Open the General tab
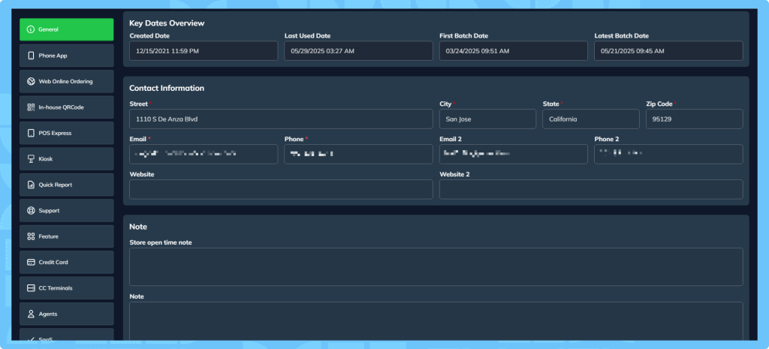 point(67,29)
